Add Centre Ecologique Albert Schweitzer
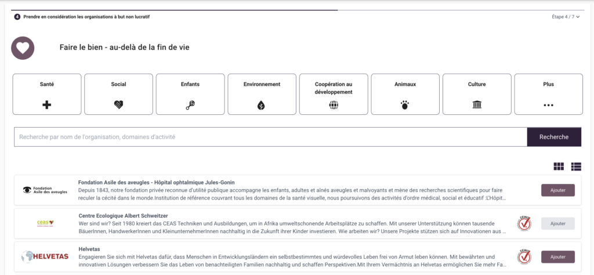Screen dimensions: 594x275 [x=557, y=223]
